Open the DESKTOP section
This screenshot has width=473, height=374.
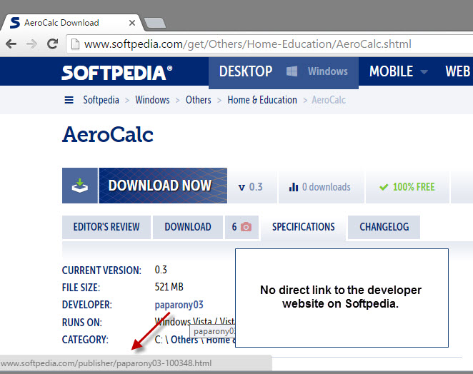(246, 71)
